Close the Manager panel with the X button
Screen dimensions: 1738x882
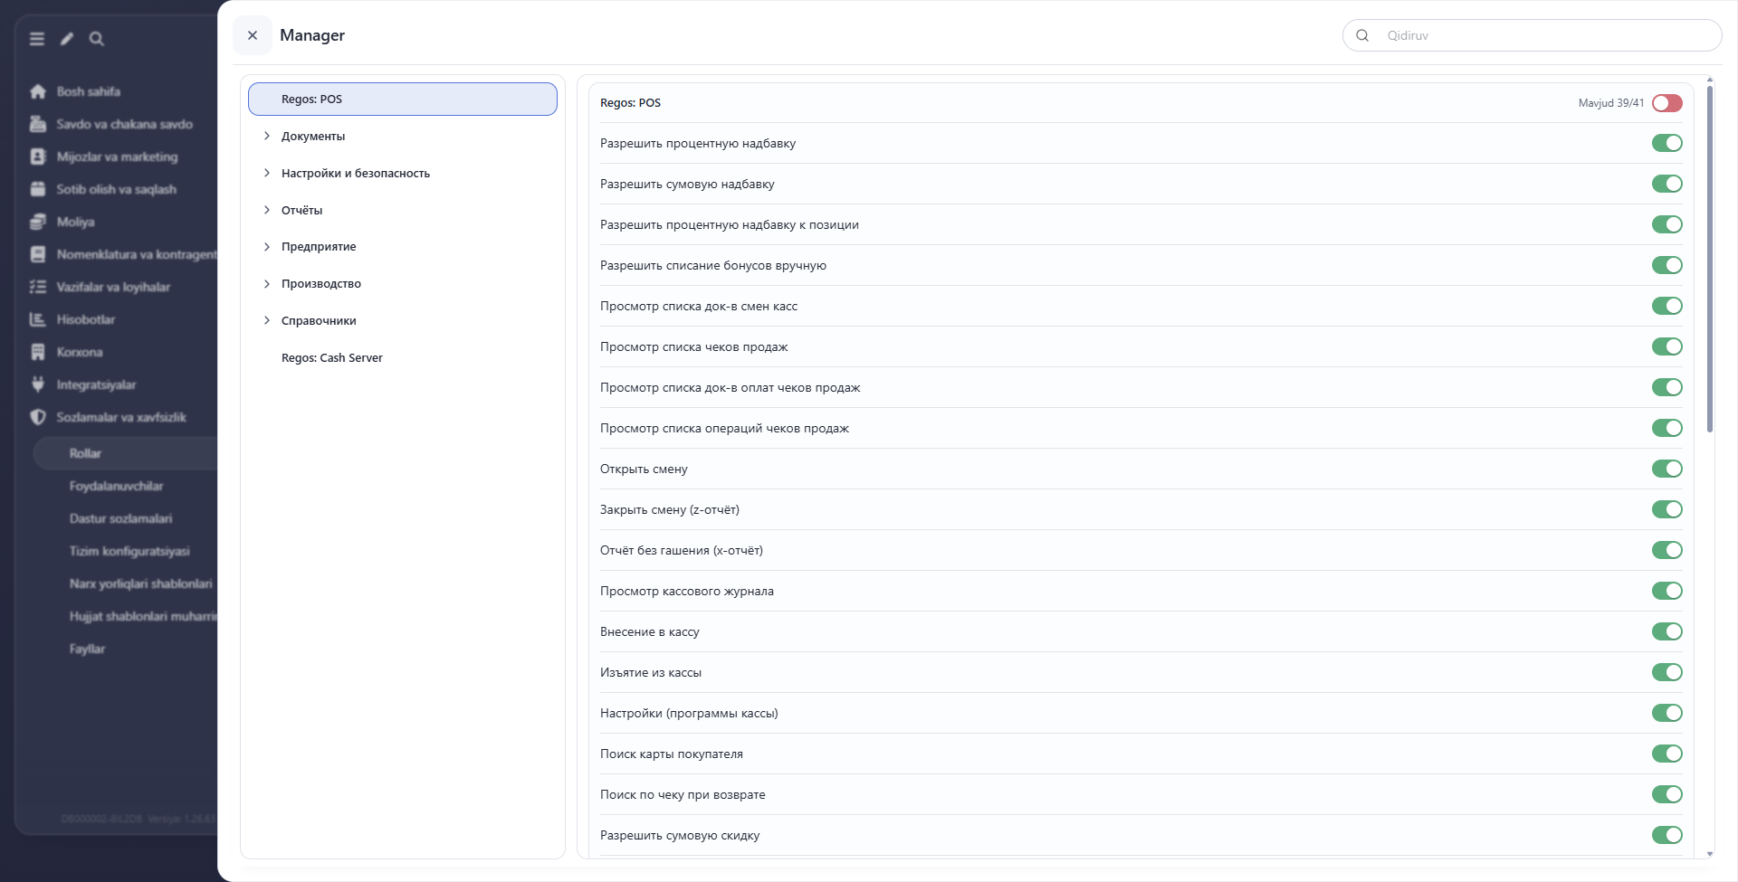[253, 35]
